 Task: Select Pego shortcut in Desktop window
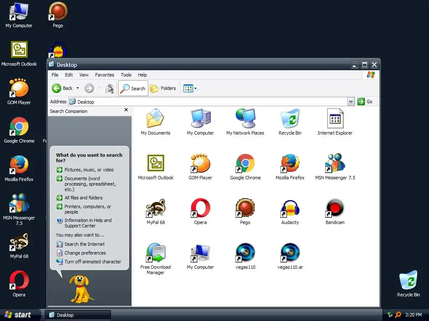click(x=245, y=208)
